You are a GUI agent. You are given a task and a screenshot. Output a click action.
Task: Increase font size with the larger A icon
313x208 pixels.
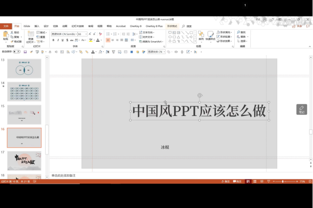[x=90, y=34]
